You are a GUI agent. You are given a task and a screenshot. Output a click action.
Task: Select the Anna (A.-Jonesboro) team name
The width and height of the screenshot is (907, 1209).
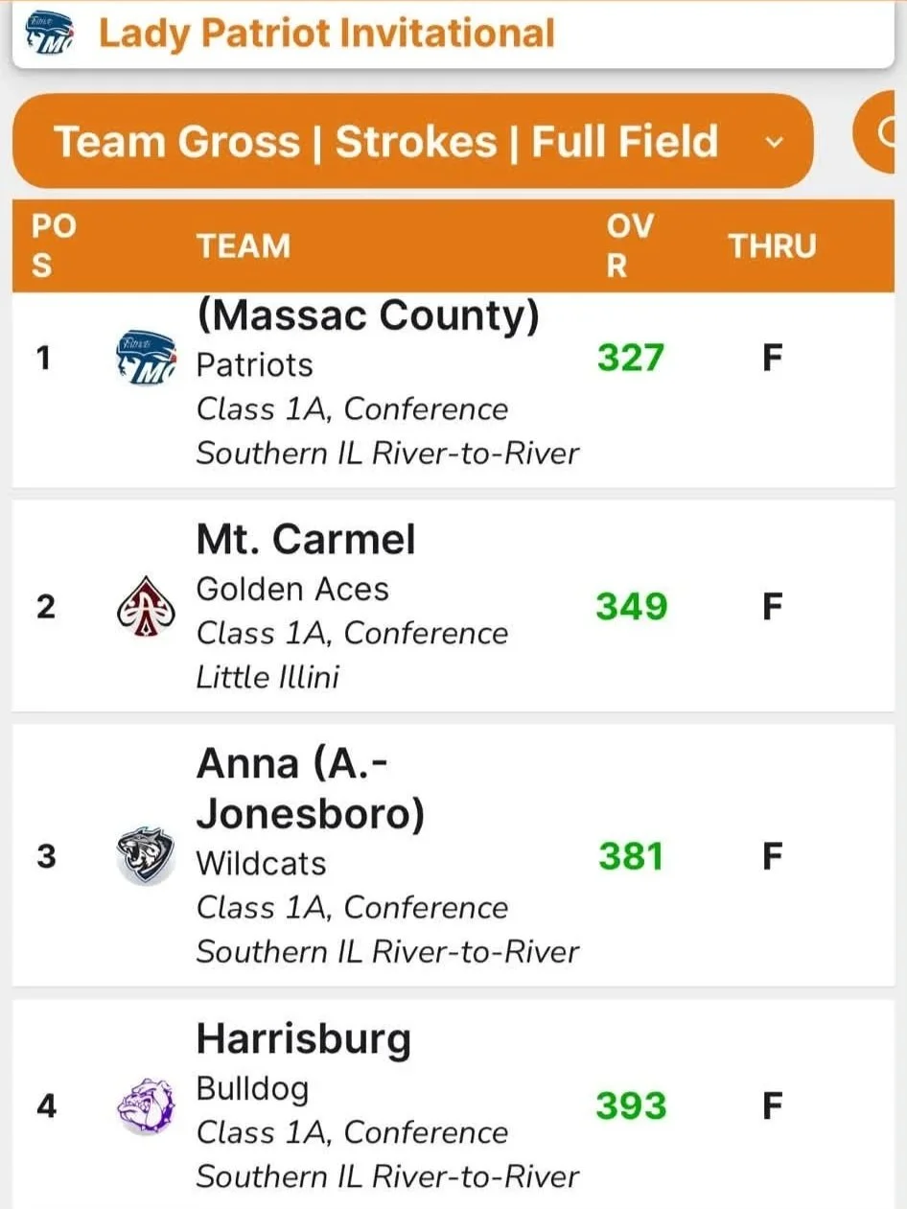pyautogui.click(x=311, y=788)
